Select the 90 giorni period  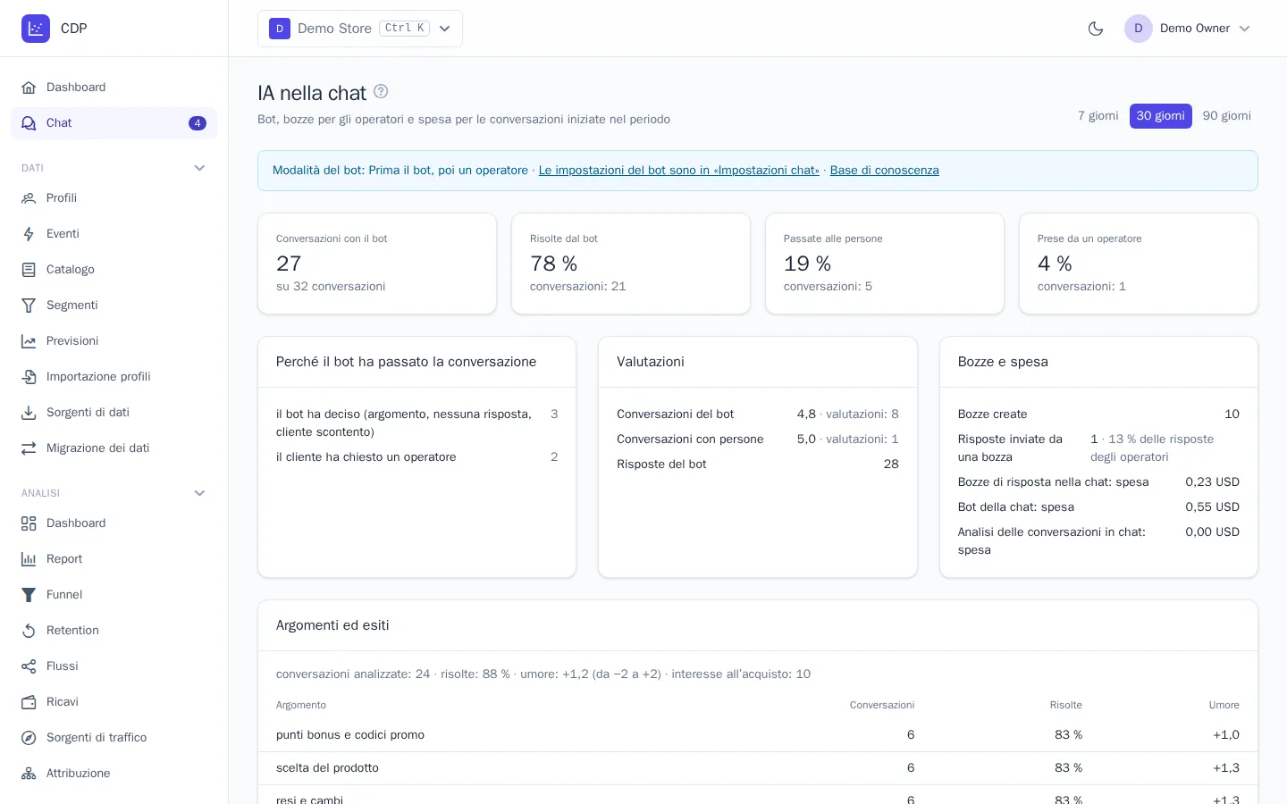click(1226, 116)
